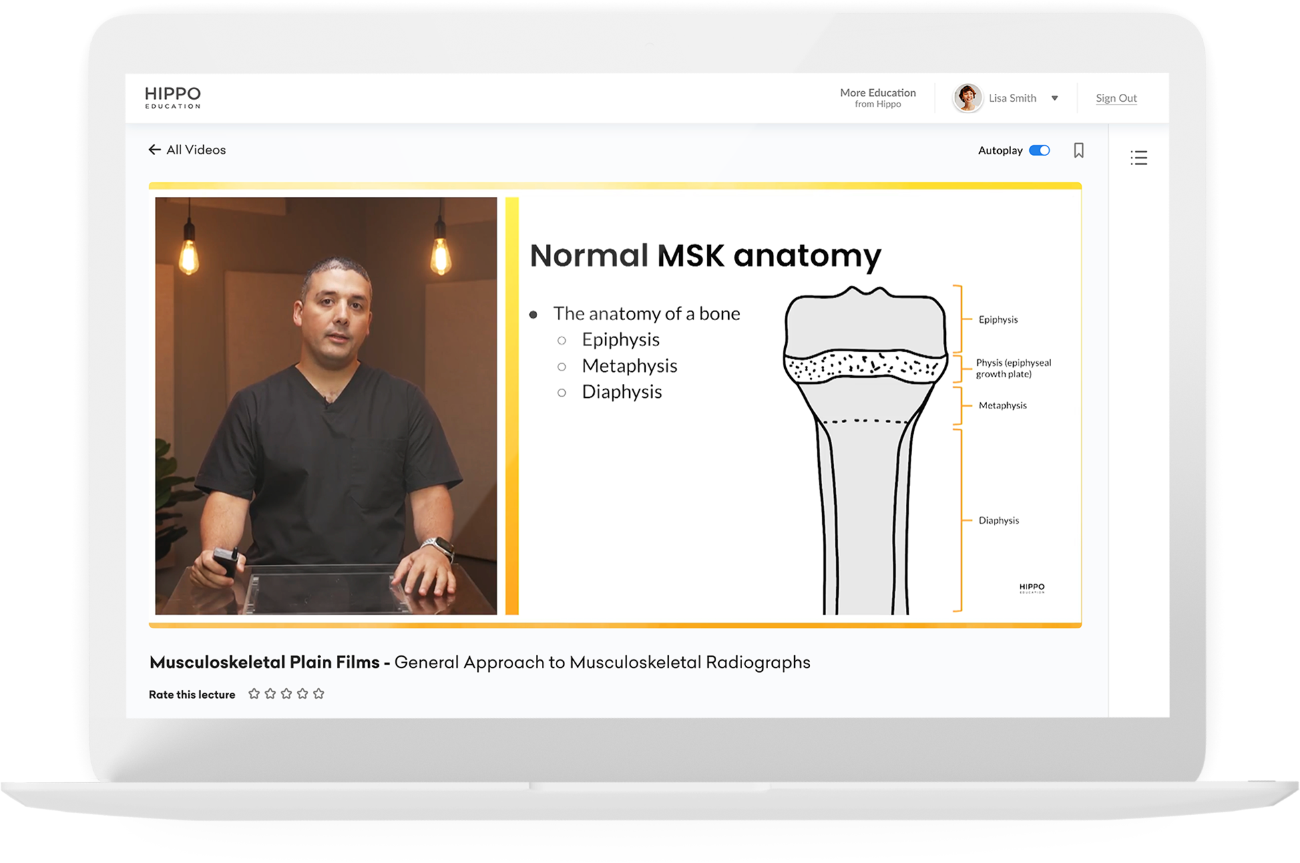1300x863 pixels.
Task: Open Lisa Smith account menu
Action: pyautogui.click(x=1012, y=98)
